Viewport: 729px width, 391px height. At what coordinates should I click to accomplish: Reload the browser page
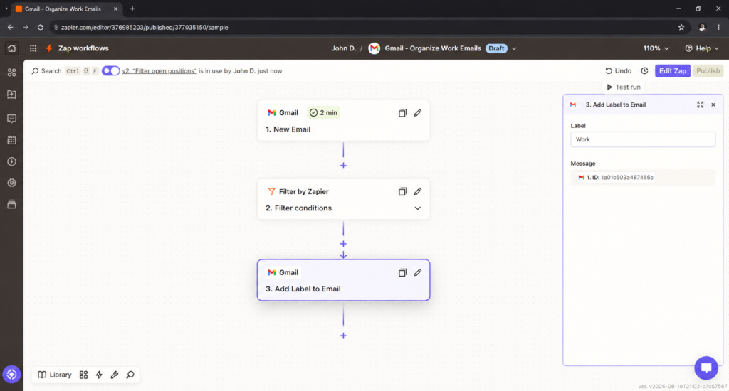(x=41, y=28)
